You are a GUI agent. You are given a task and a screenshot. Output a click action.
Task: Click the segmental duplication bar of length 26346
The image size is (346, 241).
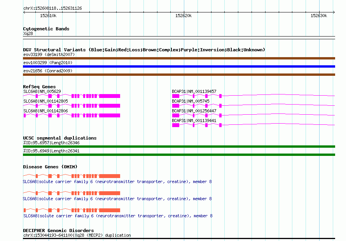pyautogui.click(x=179, y=147)
